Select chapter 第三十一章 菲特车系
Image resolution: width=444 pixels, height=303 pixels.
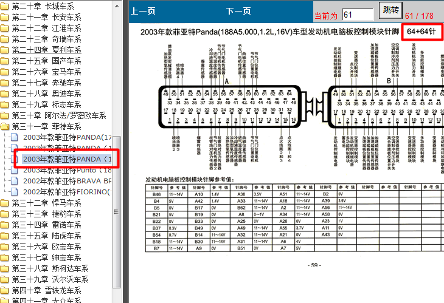(x=46, y=126)
